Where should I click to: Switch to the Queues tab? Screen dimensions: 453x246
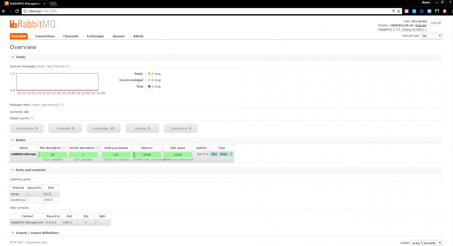click(x=119, y=36)
